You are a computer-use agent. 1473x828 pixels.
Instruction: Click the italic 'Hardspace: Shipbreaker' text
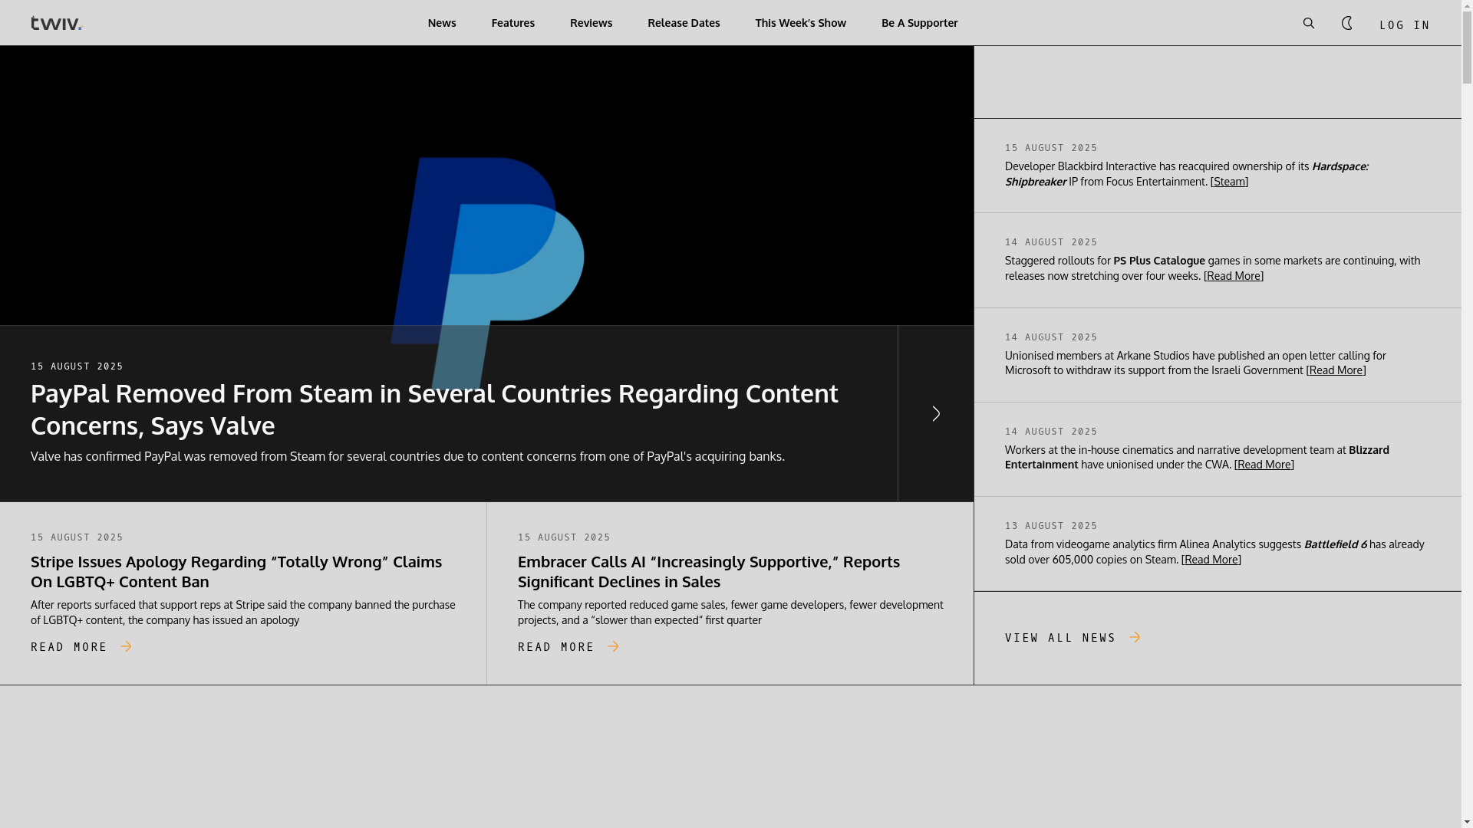[1187, 174]
